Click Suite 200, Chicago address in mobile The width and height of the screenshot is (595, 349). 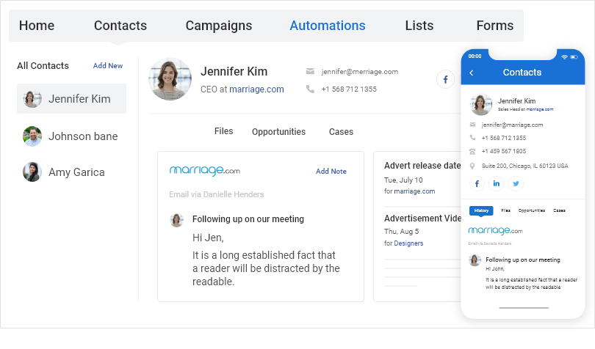point(524,166)
